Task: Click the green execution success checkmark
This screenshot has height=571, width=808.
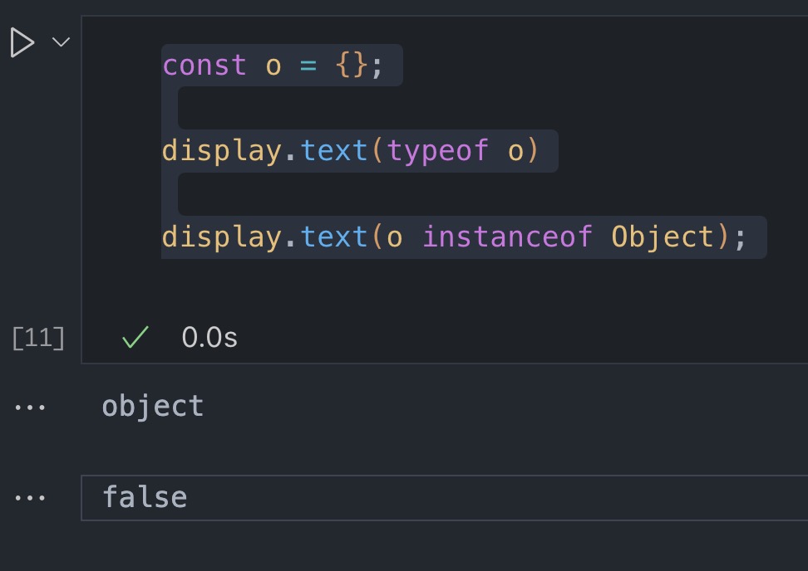Action: [135, 337]
